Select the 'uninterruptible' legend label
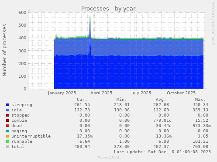 (x=31, y=136)
